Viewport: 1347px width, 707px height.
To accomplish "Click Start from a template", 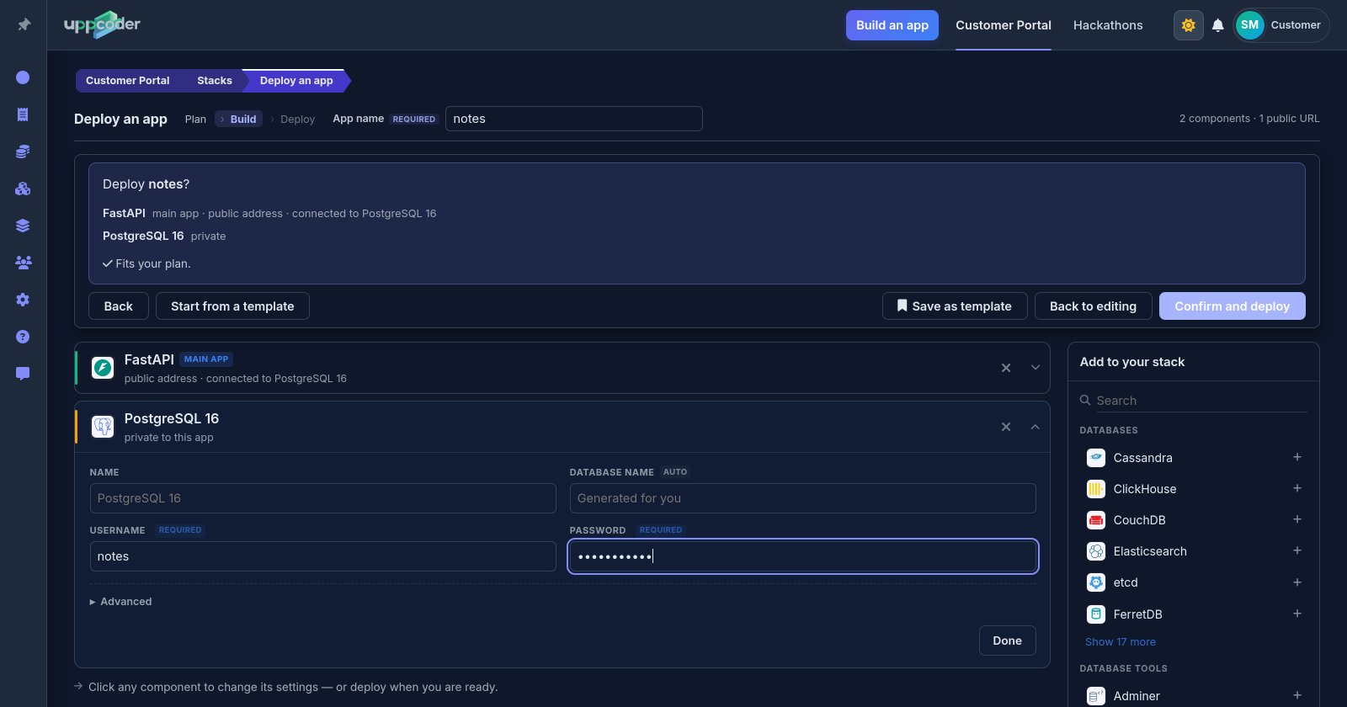I will tap(232, 306).
